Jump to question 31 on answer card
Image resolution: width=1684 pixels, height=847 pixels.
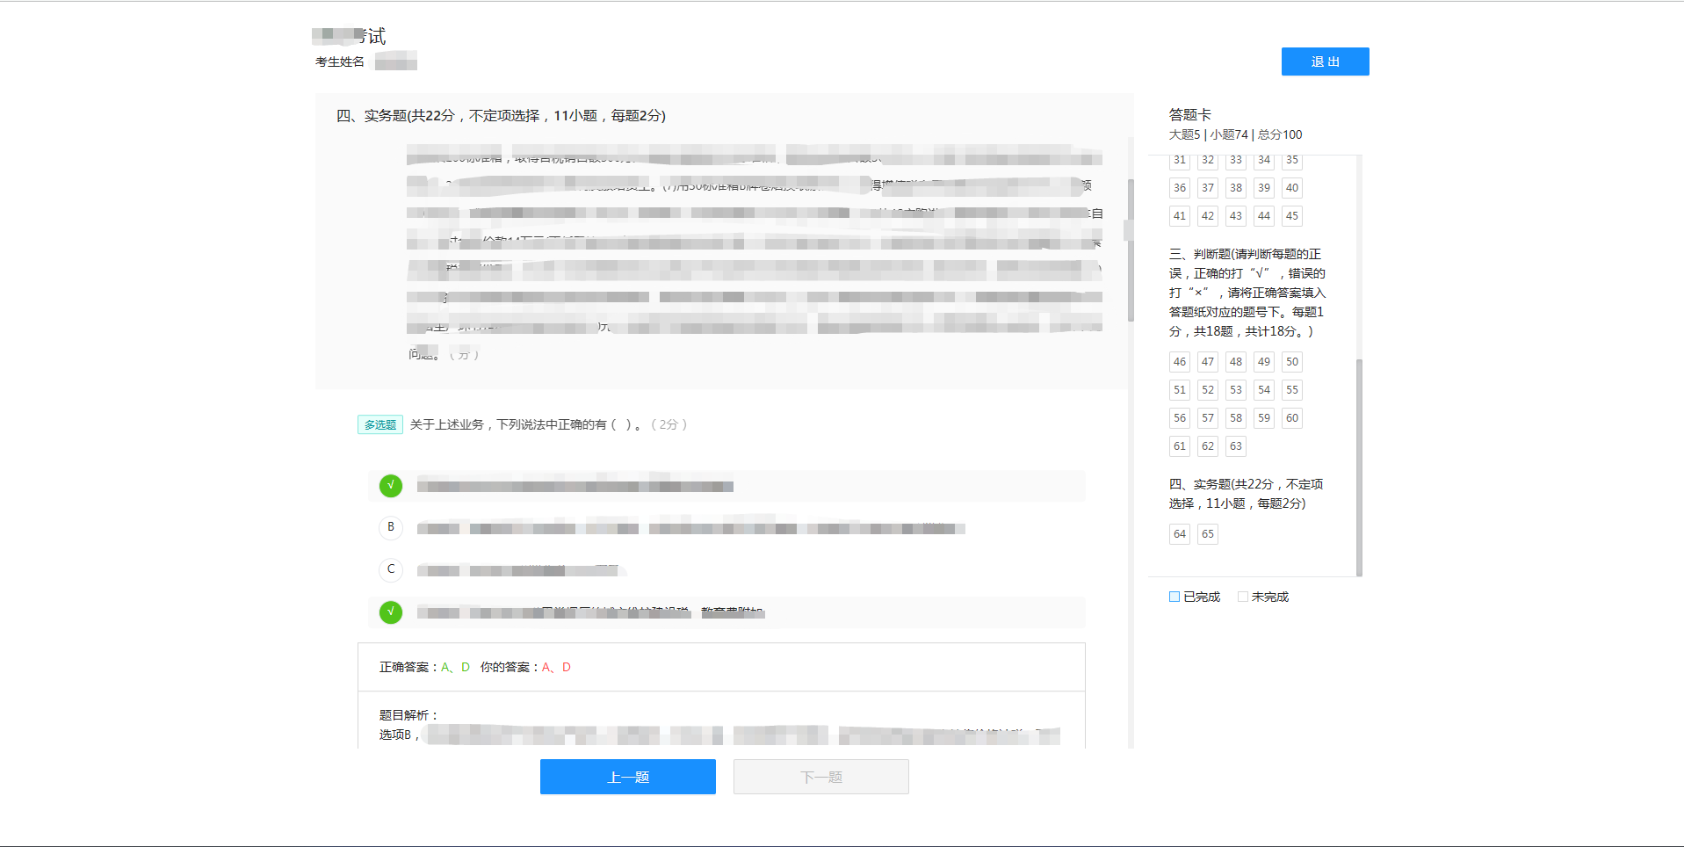(1180, 160)
